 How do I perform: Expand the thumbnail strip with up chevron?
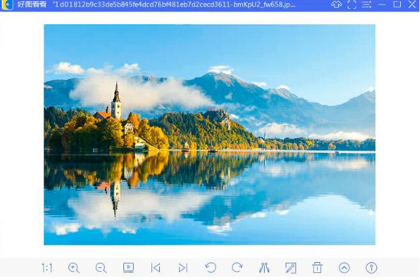345,268
